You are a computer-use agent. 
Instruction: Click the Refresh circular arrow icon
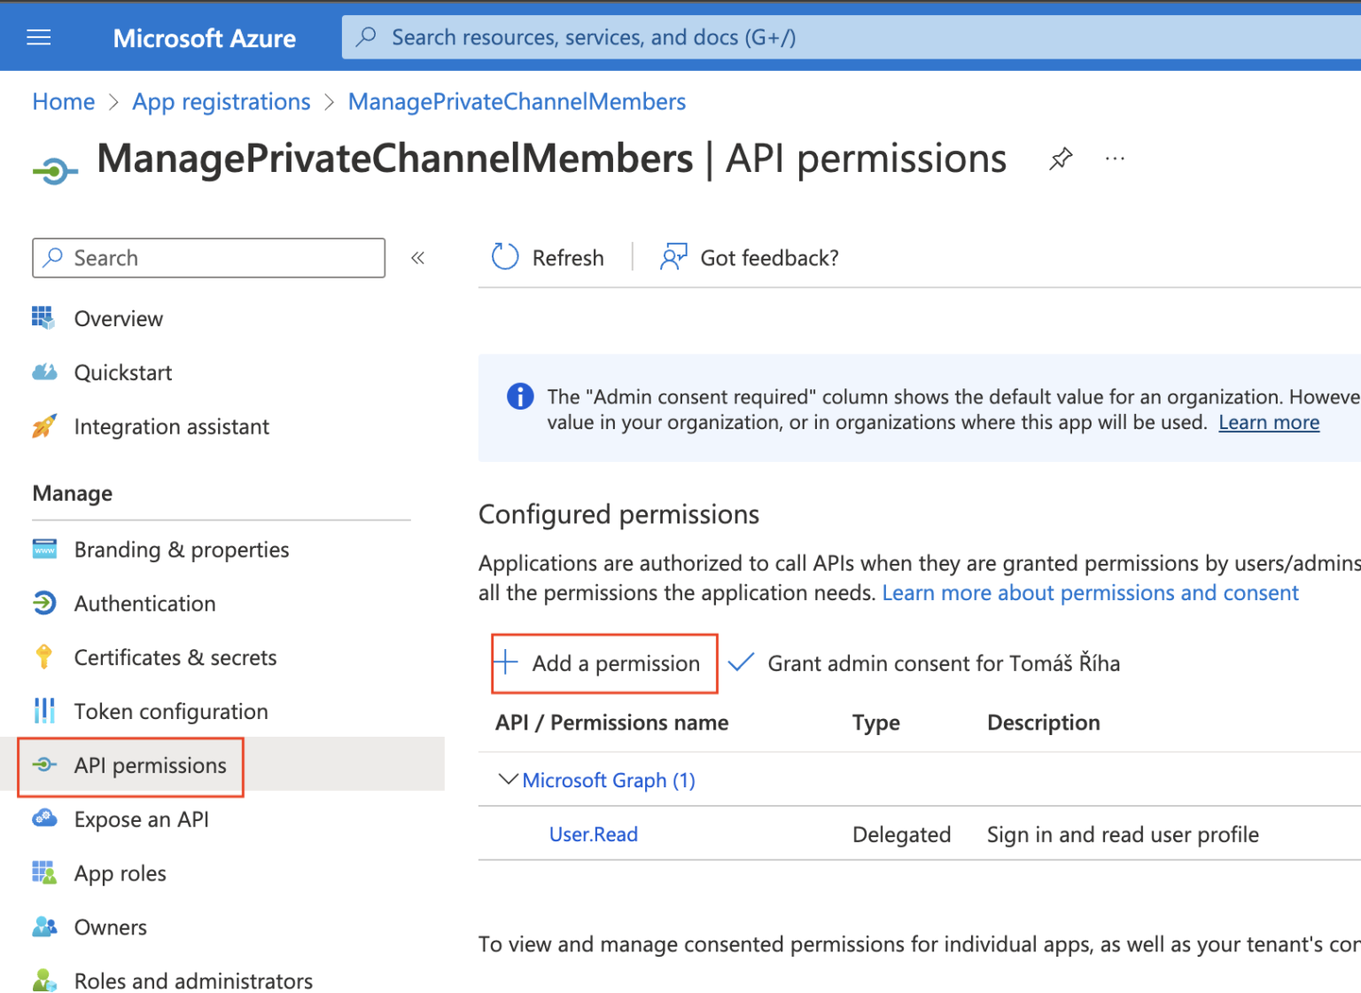505,257
